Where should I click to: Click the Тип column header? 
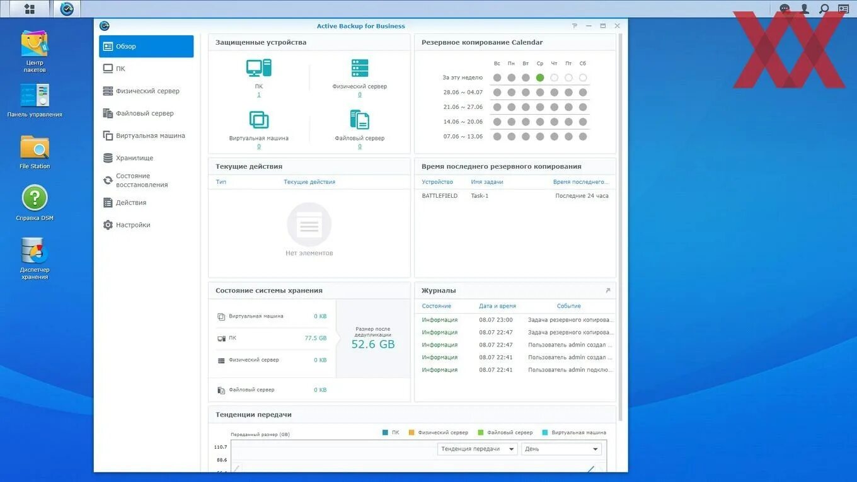(x=221, y=182)
